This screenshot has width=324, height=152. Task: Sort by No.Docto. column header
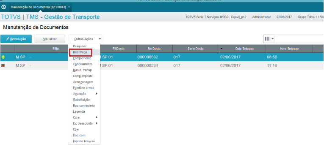tap(155, 49)
